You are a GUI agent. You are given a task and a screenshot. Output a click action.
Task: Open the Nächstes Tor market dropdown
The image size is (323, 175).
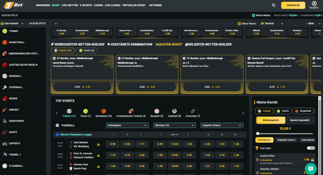[174, 125]
